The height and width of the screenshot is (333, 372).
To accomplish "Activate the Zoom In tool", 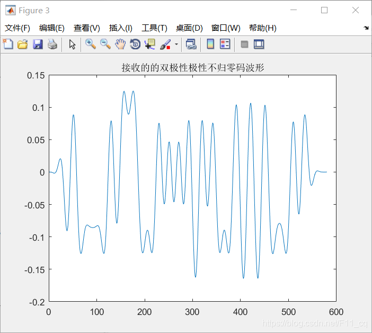I will coord(91,44).
